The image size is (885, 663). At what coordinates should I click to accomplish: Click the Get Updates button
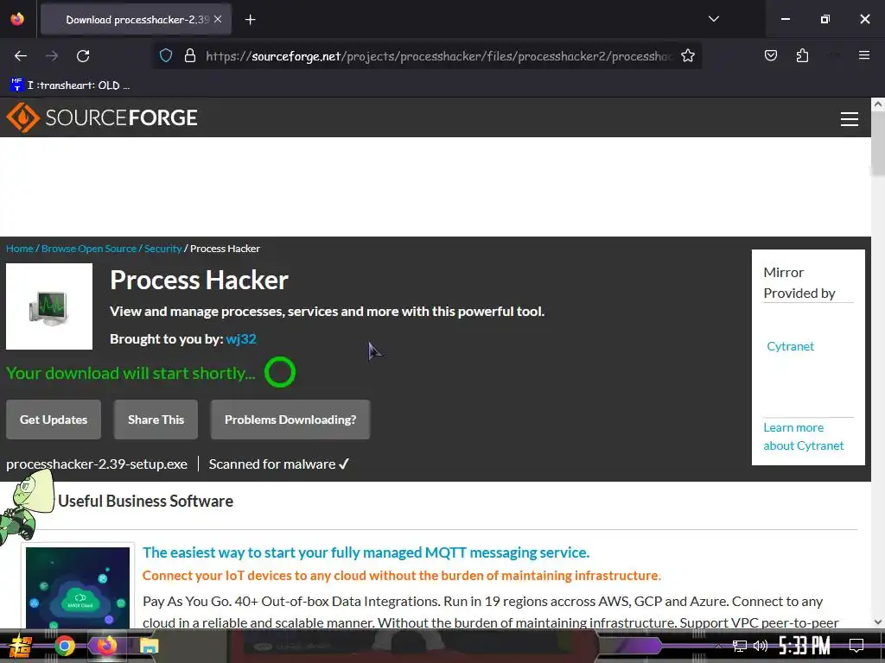coord(54,420)
